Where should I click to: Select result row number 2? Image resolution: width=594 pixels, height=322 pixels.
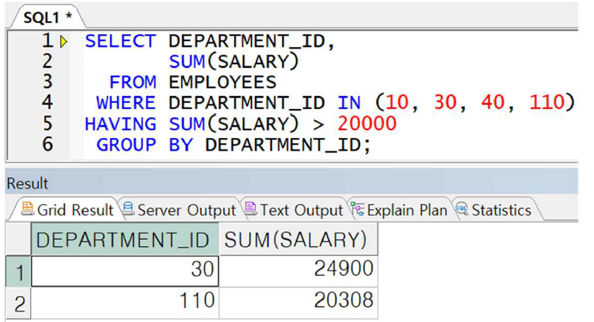[18, 303]
